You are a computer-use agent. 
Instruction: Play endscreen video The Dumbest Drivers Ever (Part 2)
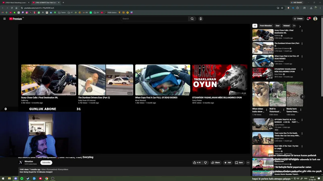106,80
